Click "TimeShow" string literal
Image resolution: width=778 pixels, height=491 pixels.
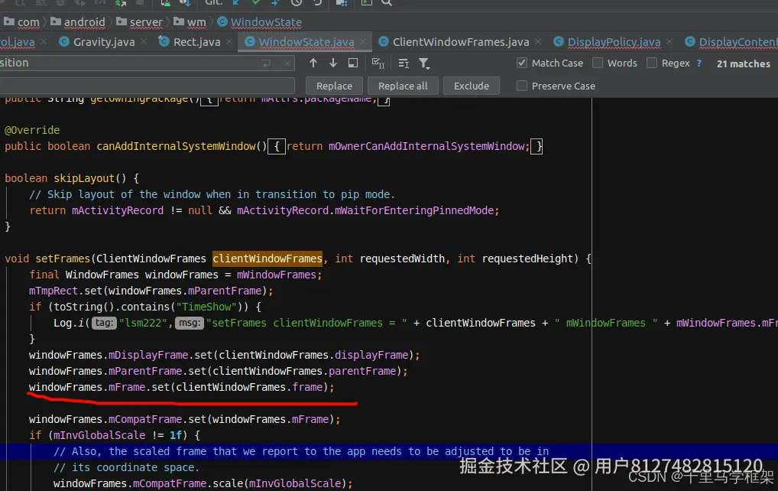(x=206, y=307)
